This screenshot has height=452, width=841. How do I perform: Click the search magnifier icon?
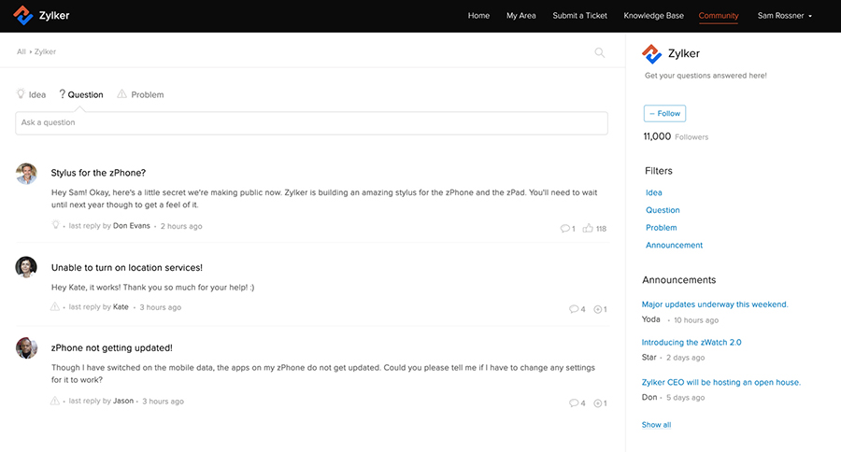point(600,52)
